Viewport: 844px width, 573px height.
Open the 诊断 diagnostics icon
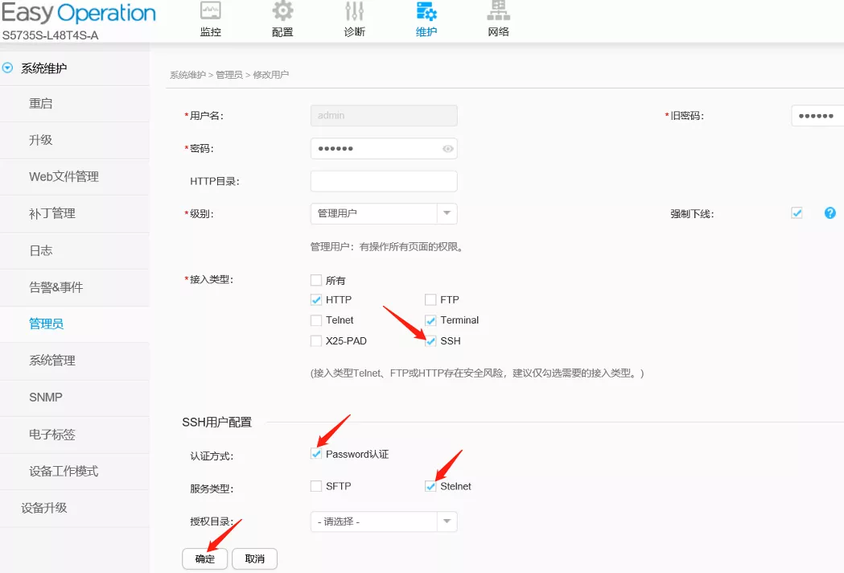354,12
